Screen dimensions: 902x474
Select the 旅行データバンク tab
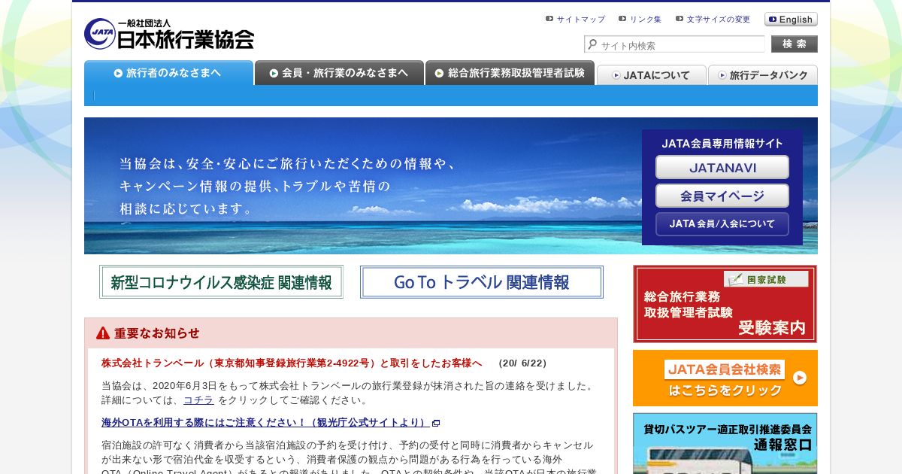pos(762,75)
